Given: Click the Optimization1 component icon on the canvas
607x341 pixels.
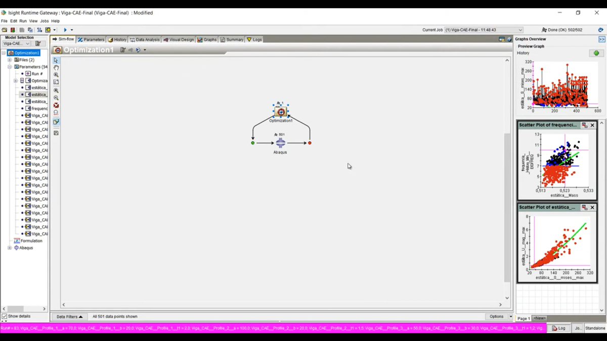Looking at the screenshot, I should coord(281,112).
